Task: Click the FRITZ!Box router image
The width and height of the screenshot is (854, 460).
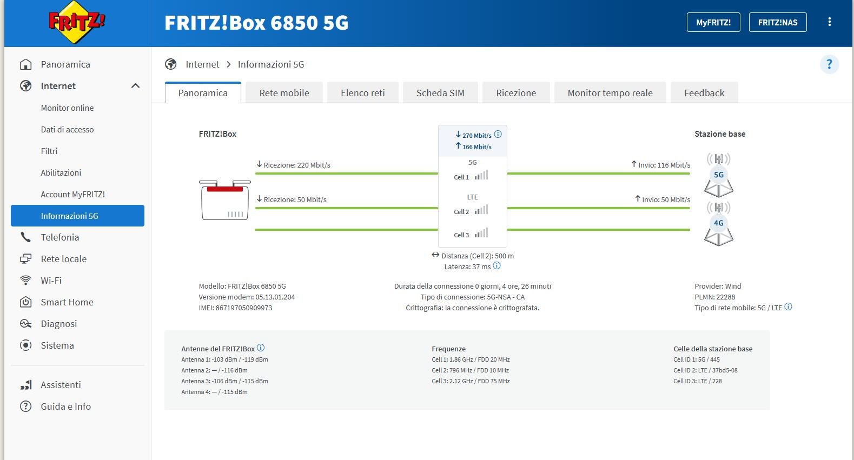Action: (225, 200)
